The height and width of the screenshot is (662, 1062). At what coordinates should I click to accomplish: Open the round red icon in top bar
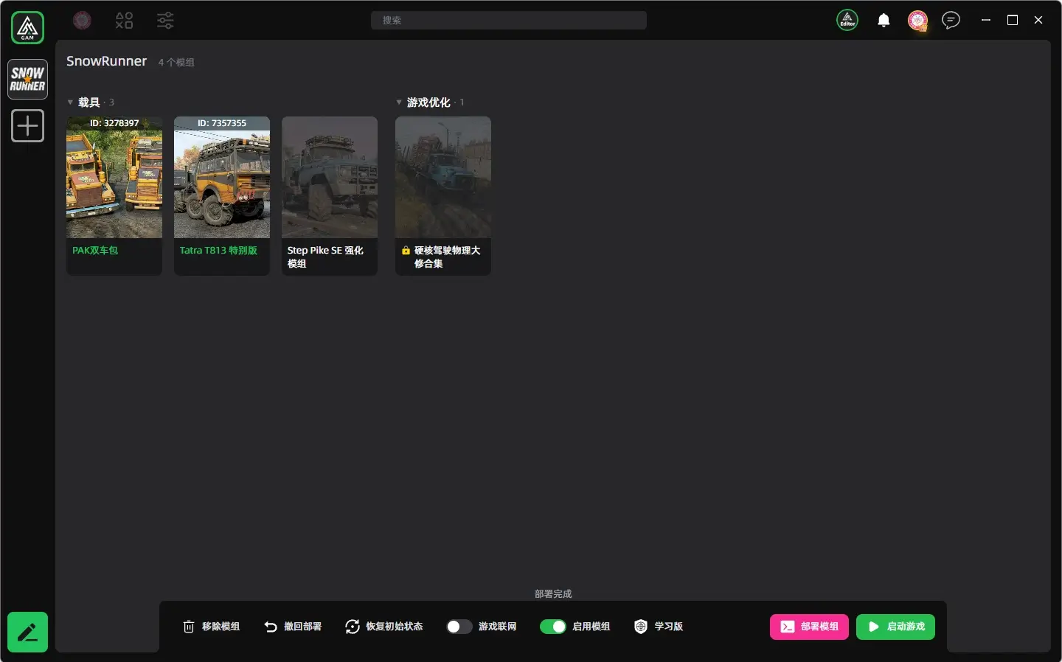click(83, 21)
